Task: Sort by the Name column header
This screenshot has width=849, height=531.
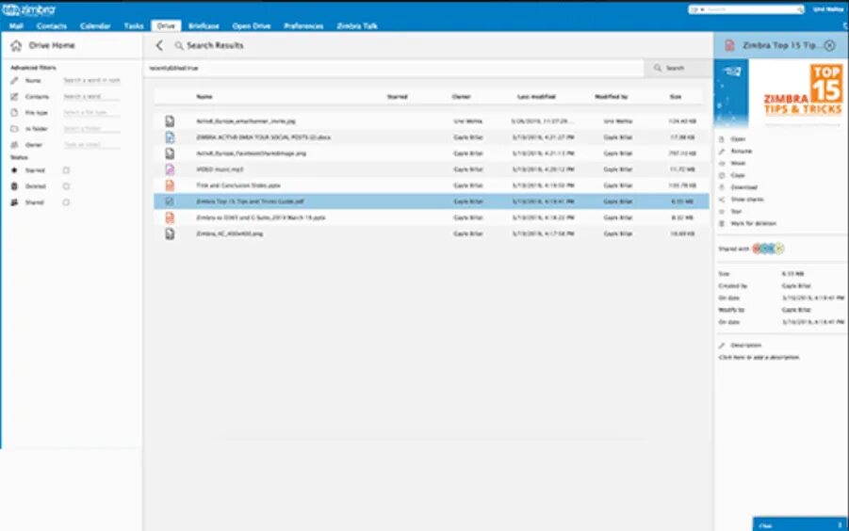Action: (204, 97)
